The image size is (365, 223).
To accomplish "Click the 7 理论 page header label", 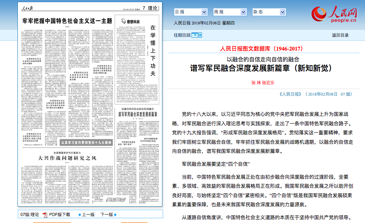I will (x=150, y=8).
